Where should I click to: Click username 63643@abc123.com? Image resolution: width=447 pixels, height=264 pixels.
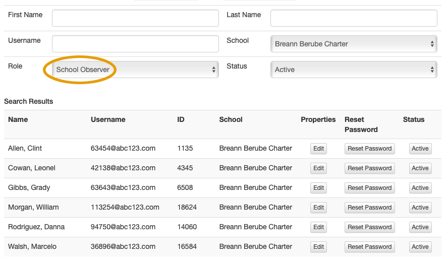point(123,188)
